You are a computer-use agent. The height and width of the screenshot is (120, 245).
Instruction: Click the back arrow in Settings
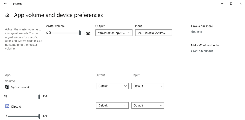coord(5,4)
